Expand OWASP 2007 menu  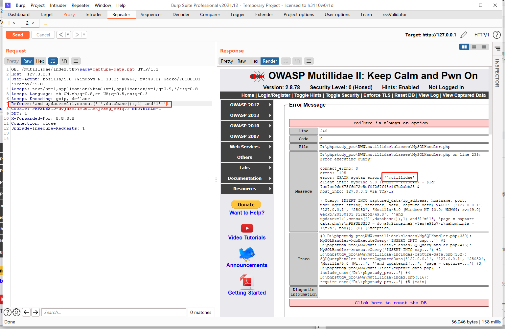click(x=247, y=136)
